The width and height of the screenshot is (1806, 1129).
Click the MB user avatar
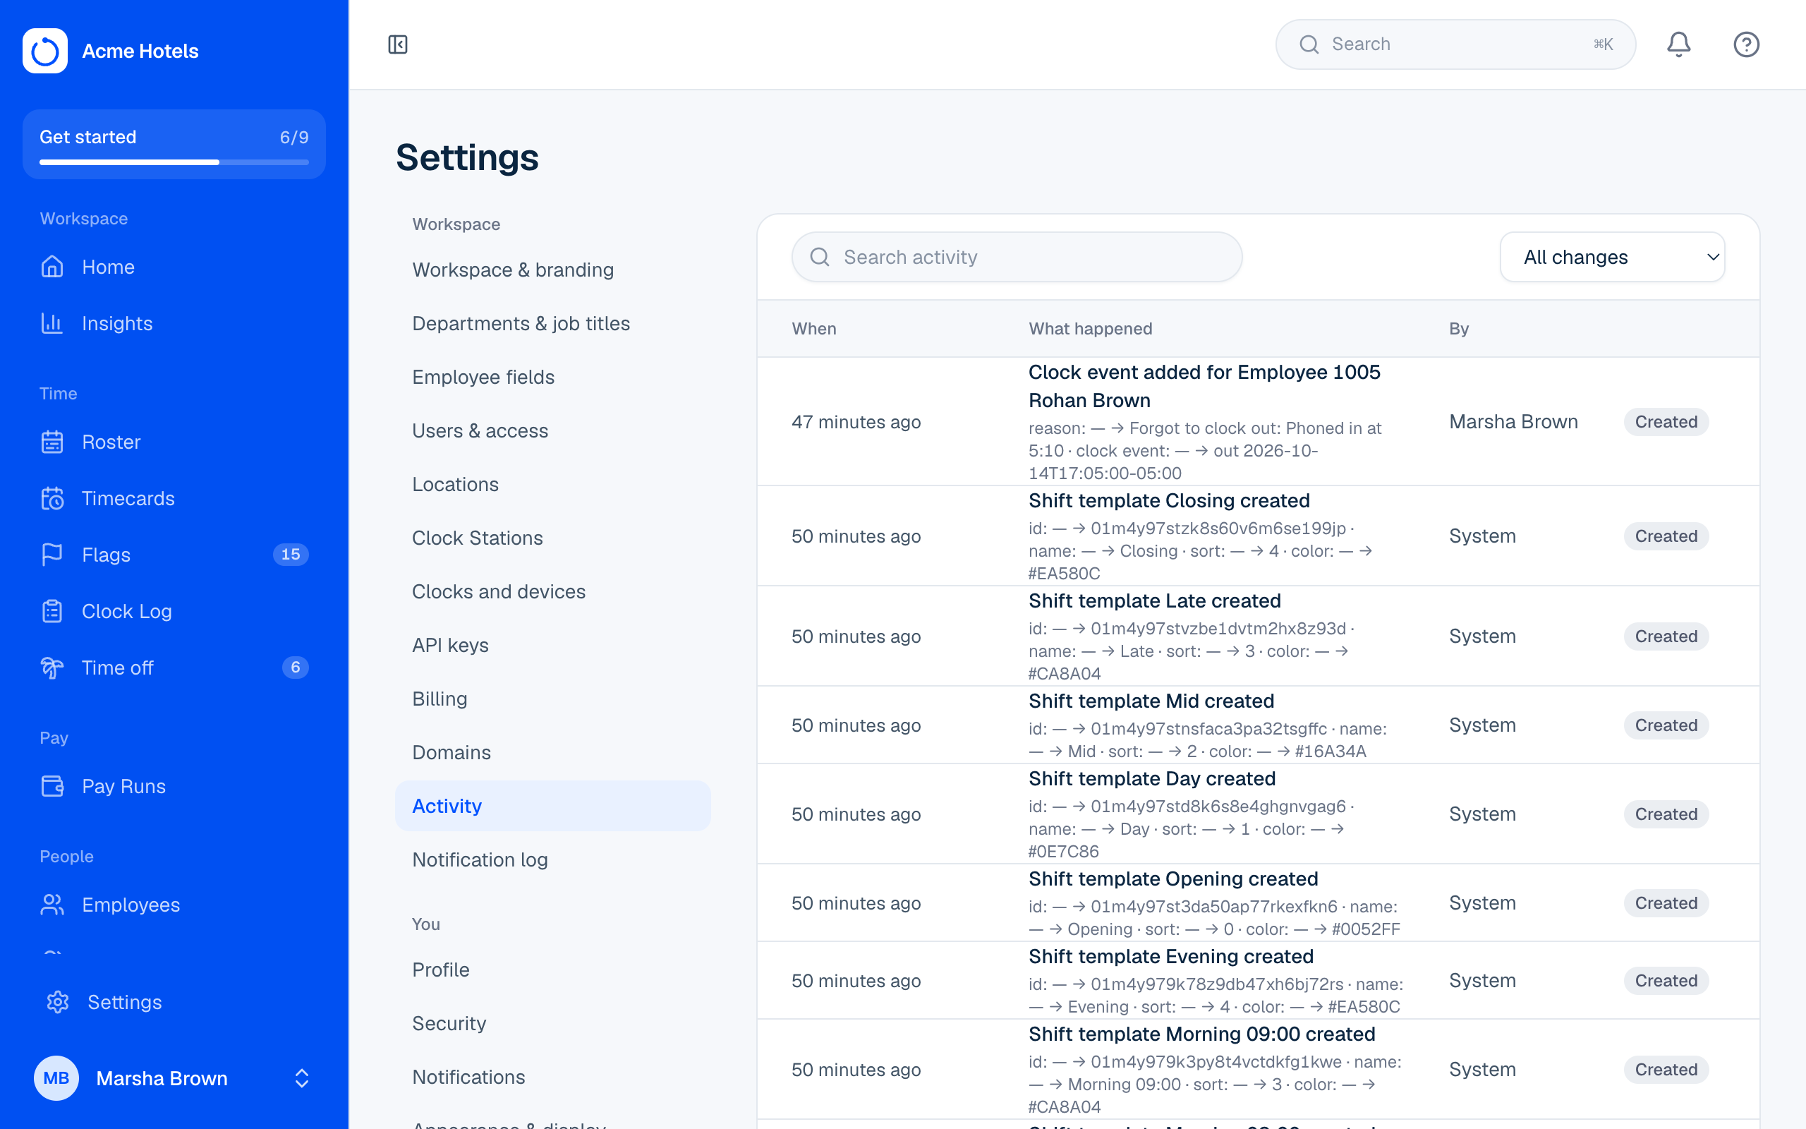56,1078
